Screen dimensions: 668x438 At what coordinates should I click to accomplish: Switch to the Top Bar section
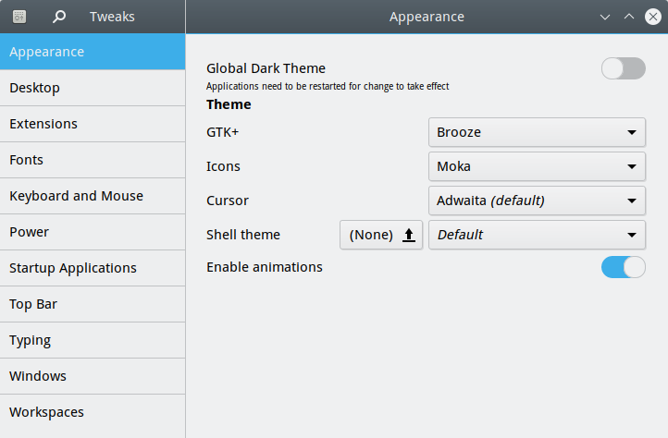93,304
